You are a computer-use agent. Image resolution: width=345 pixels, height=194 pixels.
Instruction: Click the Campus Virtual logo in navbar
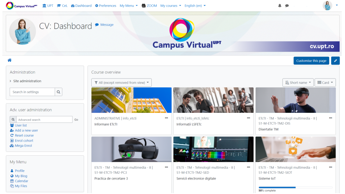(22, 6)
